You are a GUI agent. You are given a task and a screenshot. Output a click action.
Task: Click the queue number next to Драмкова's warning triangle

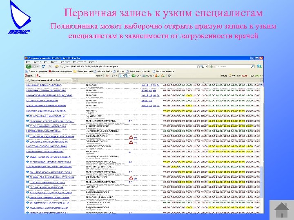tap(136, 179)
